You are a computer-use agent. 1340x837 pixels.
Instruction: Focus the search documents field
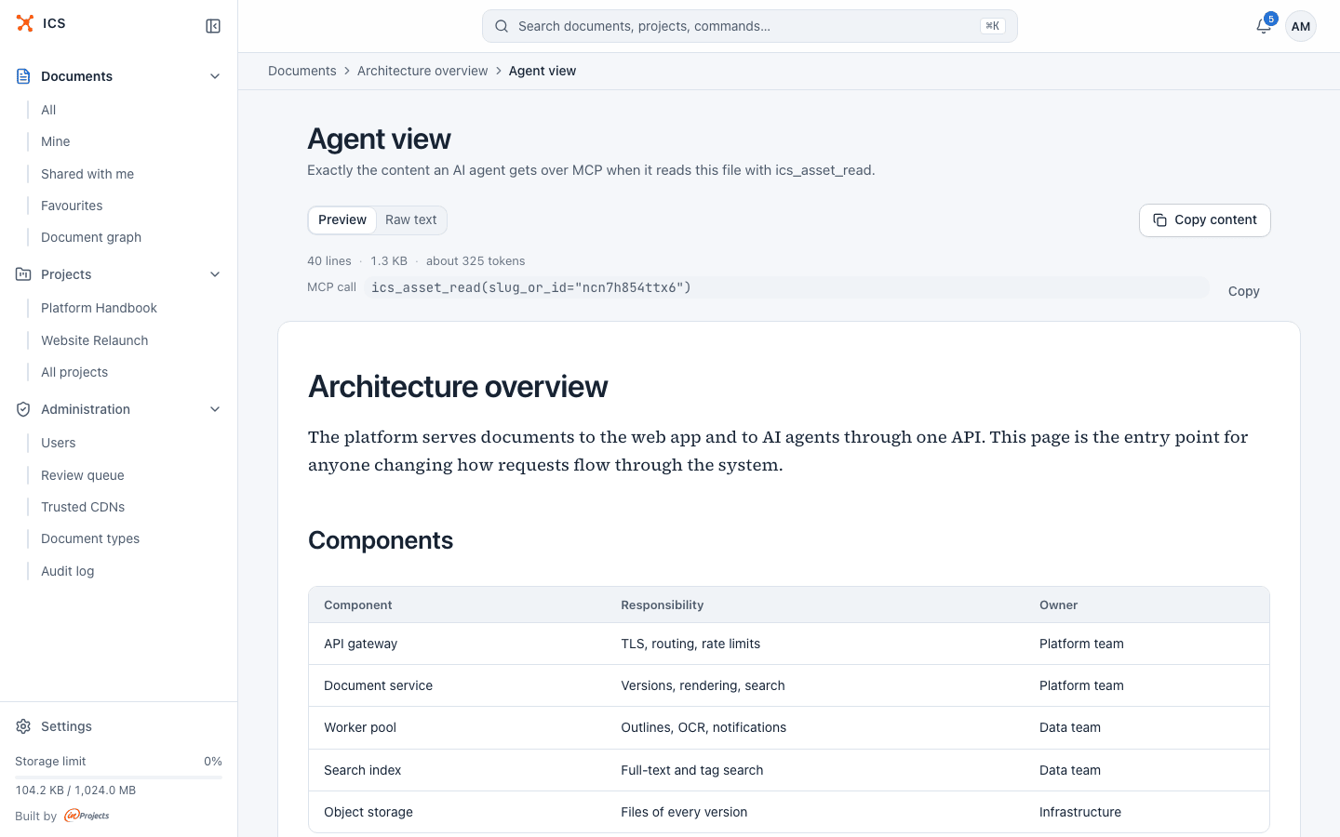(749, 26)
